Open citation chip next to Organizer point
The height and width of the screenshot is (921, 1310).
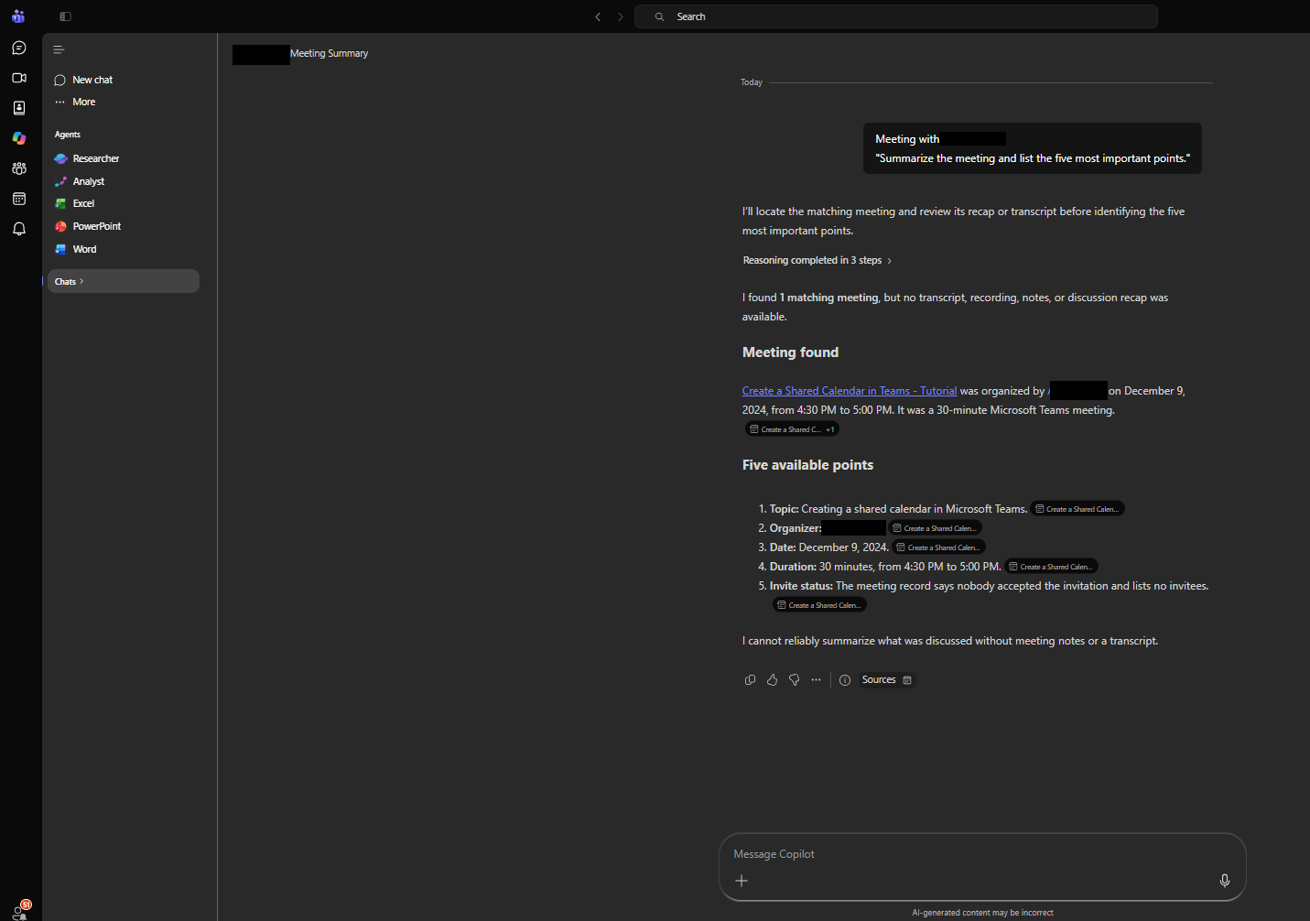point(935,528)
